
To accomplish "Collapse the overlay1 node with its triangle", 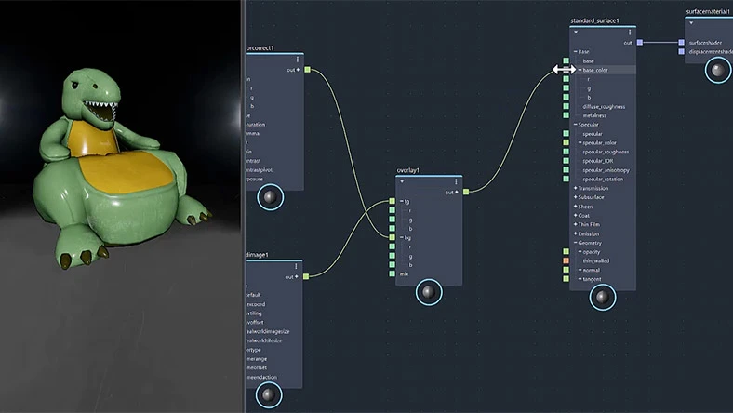I will click(x=402, y=181).
